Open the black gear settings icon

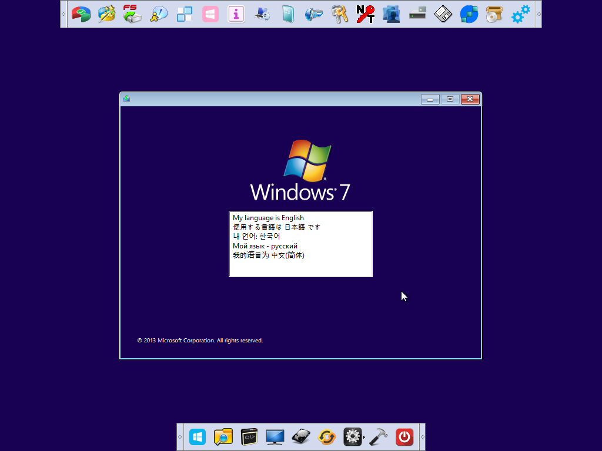(x=353, y=437)
